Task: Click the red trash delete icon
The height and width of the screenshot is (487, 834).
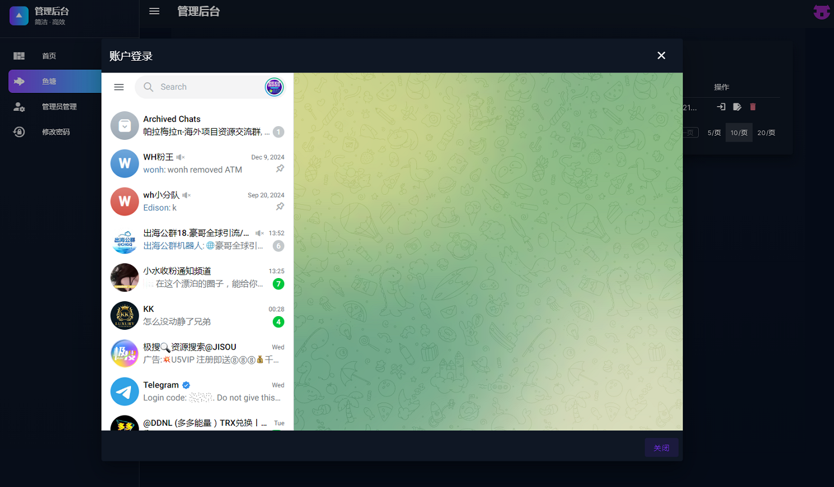Action: [x=752, y=107]
